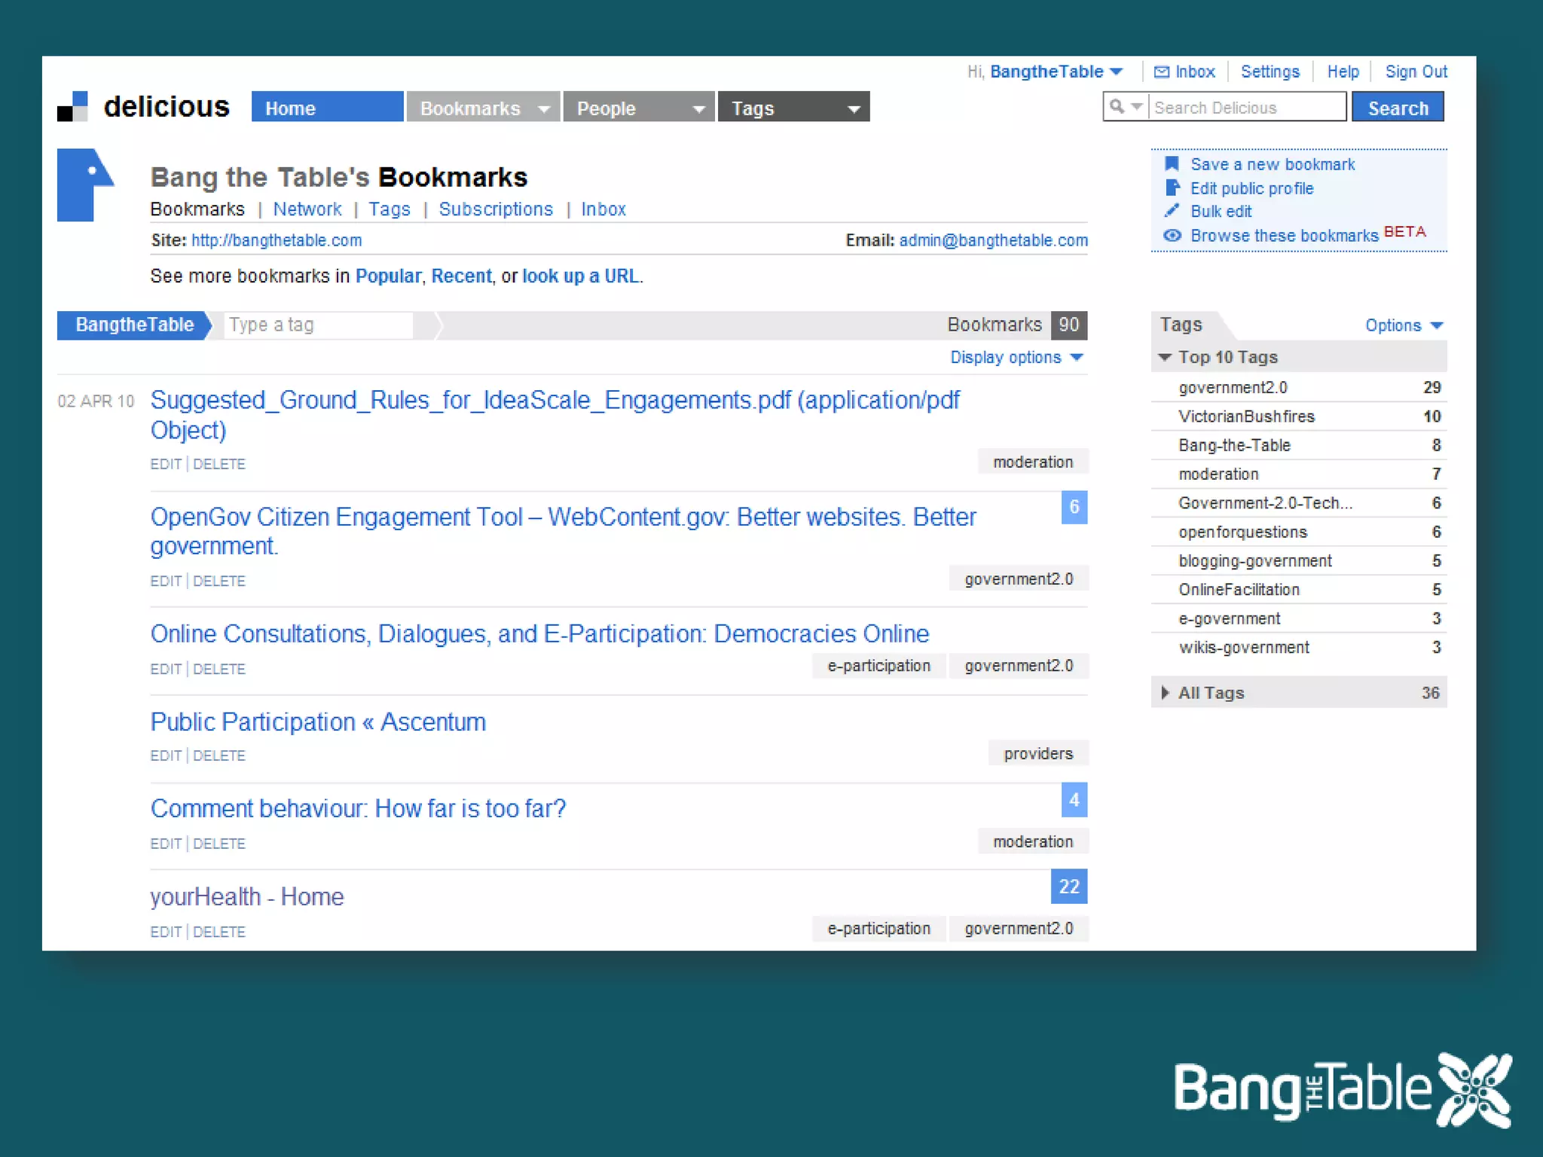Click the Delicious logo icon
The image size is (1543, 1157).
73,106
